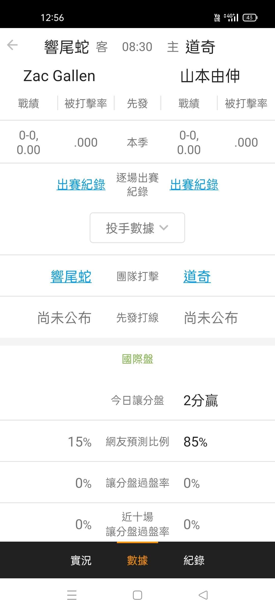Screen dimensions: 275x612
Task: Click the chevron in 投手數據 selector
Action: click(164, 227)
